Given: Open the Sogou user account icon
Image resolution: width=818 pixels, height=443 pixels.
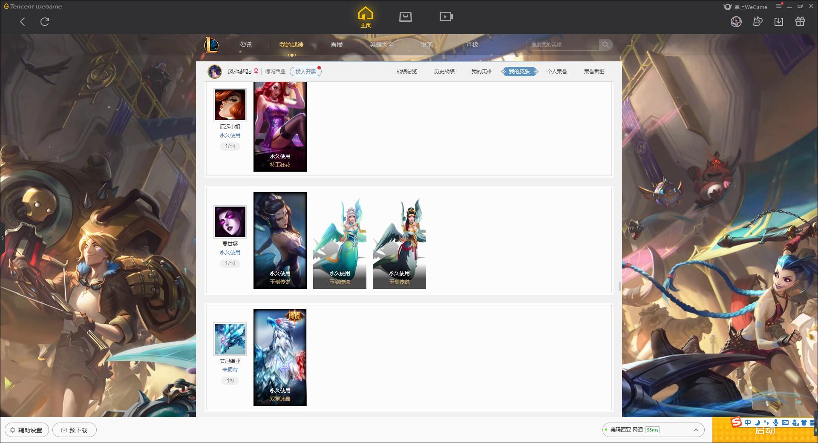Looking at the screenshot, I should point(795,423).
